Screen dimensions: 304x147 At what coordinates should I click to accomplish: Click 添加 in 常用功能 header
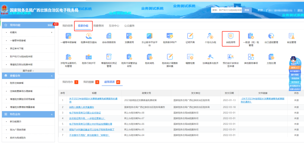click(x=50, y=25)
